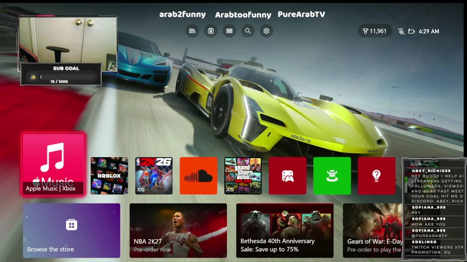Launch the NBA 2K26 tile

(154, 176)
